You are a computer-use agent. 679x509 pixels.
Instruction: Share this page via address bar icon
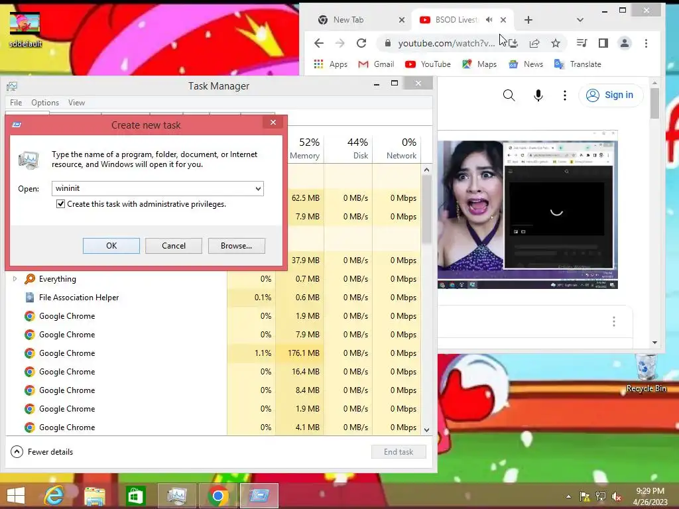tap(534, 43)
